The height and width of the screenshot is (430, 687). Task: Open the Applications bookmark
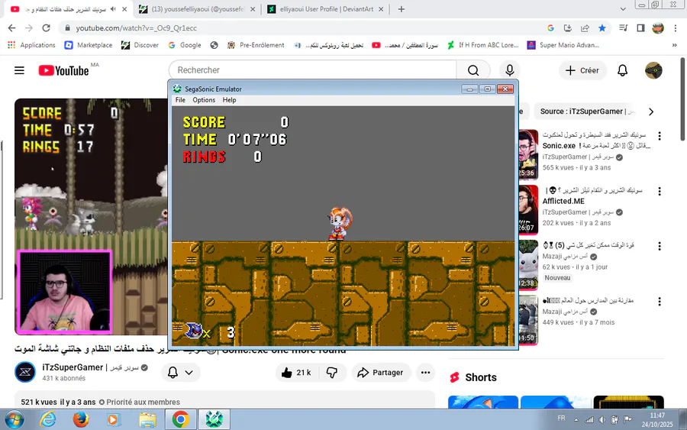(31, 45)
